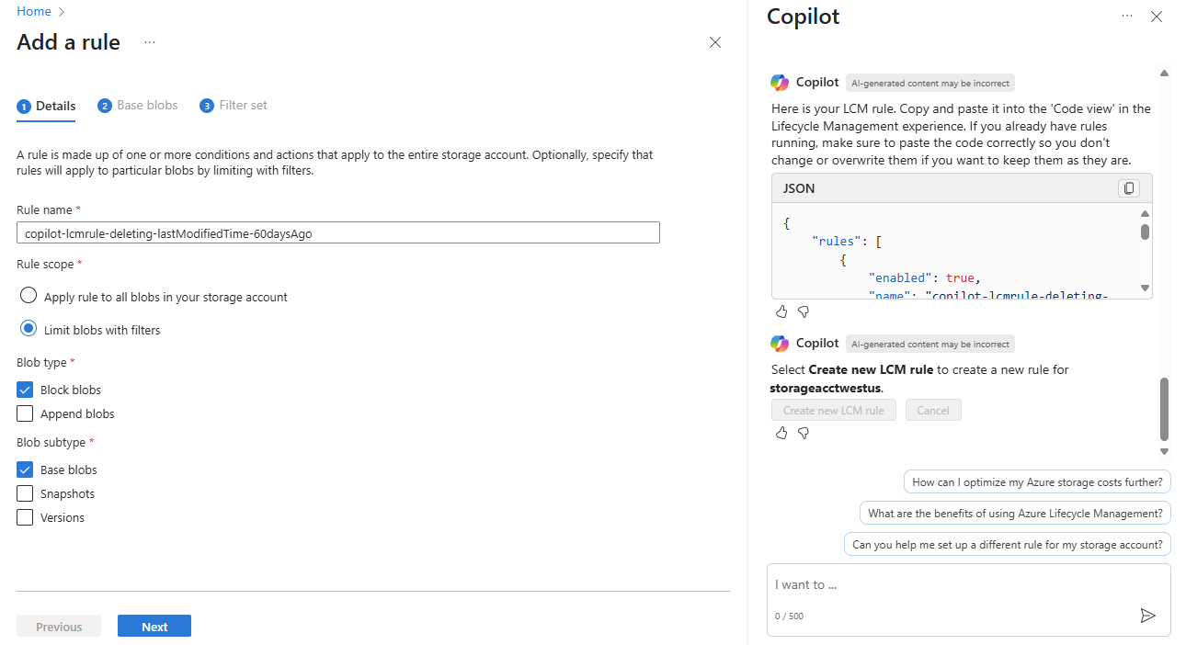The image size is (1186, 645).
Task: Copy the JSON code block
Action: tap(1129, 188)
